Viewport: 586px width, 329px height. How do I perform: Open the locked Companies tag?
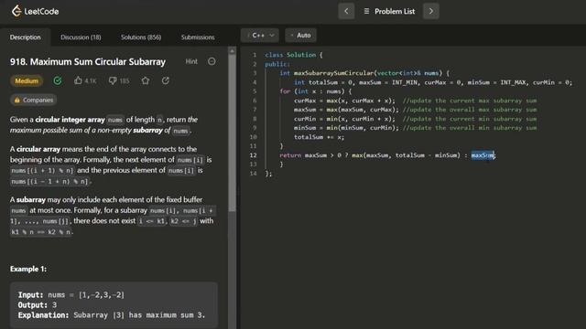(33, 100)
